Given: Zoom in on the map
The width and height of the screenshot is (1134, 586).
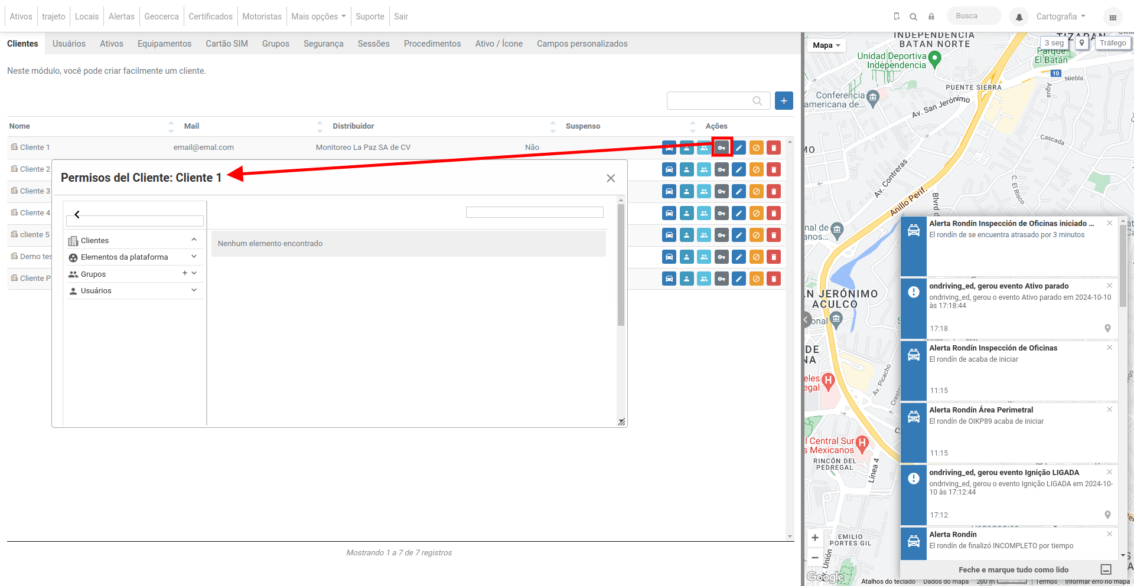Looking at the screenshot, I should [x=815, y=538].
